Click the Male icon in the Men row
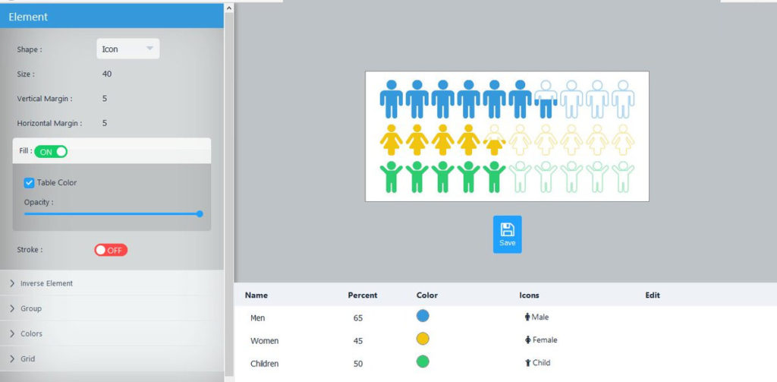The height and width of the screenshot is (382, 777). coord(527,317)
